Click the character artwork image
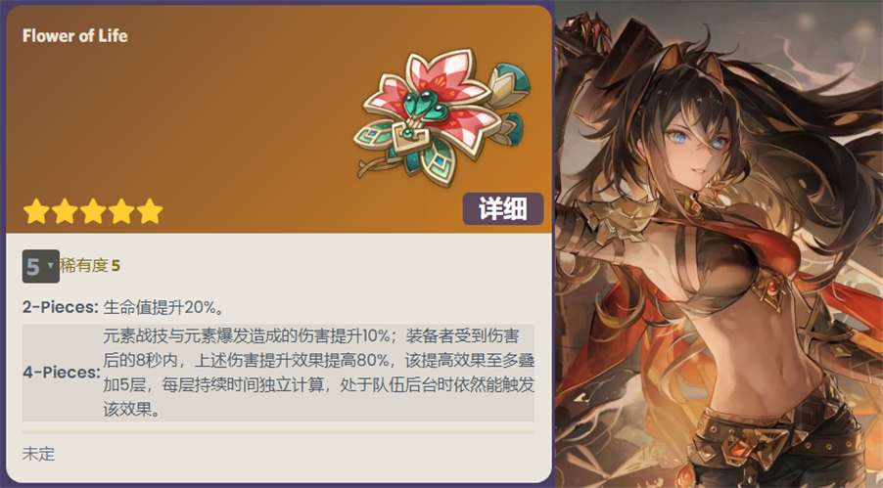The image size is (883, 488). click(x=720, y=244)
